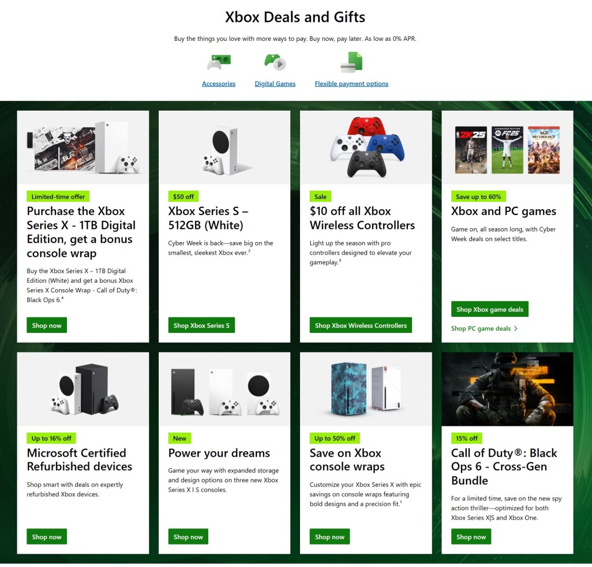Click the Call of Duty Black Ops 6 artwork
This screenshot has height=567, width=592.
pyautogui.click(x=507, y=388)
